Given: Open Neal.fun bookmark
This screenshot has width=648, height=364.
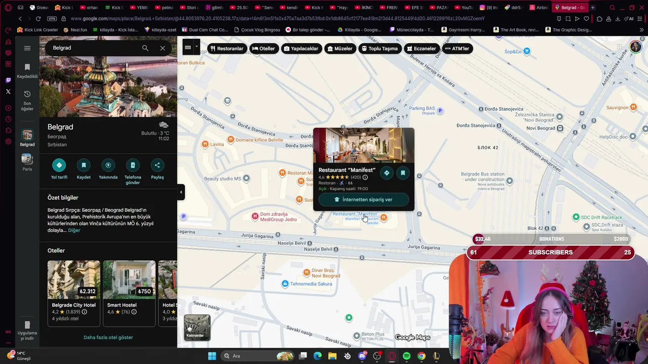Looking at the screenshot, I should coord(75,30).
